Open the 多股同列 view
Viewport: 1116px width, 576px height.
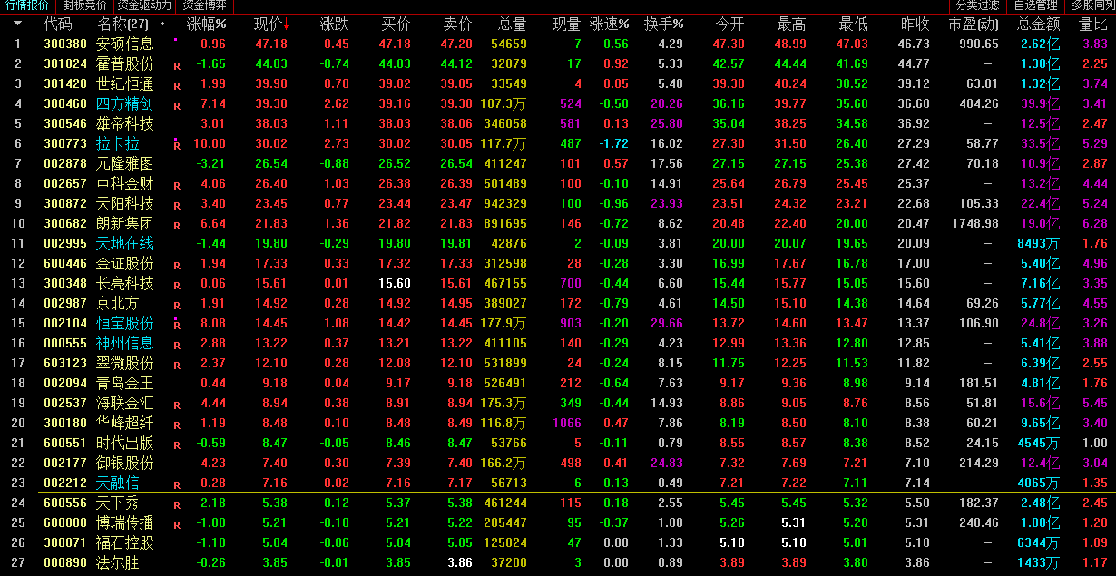1093,5
